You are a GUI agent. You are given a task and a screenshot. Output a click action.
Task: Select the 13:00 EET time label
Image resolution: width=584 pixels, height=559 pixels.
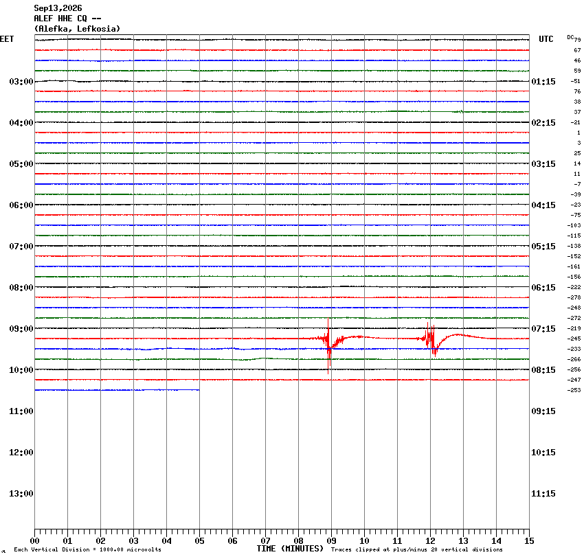(21, 494)
